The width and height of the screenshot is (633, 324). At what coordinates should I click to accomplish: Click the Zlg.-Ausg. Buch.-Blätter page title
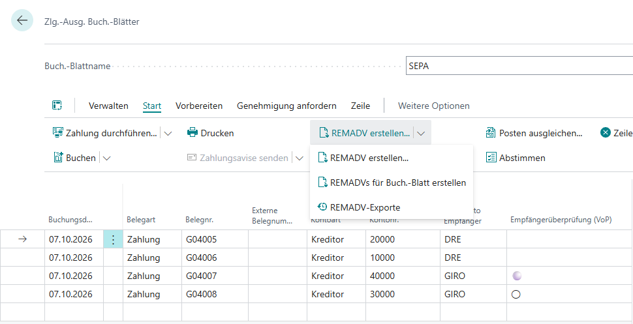[x=91, y=22]
